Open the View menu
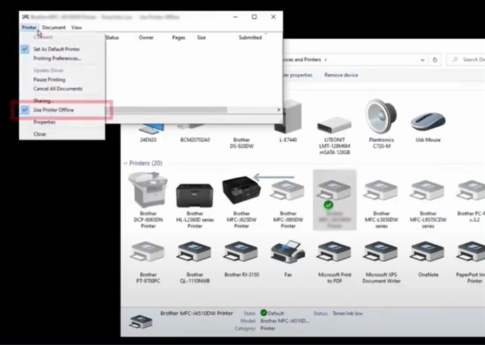This screenshot has height=345, width=485. point(76,27)
